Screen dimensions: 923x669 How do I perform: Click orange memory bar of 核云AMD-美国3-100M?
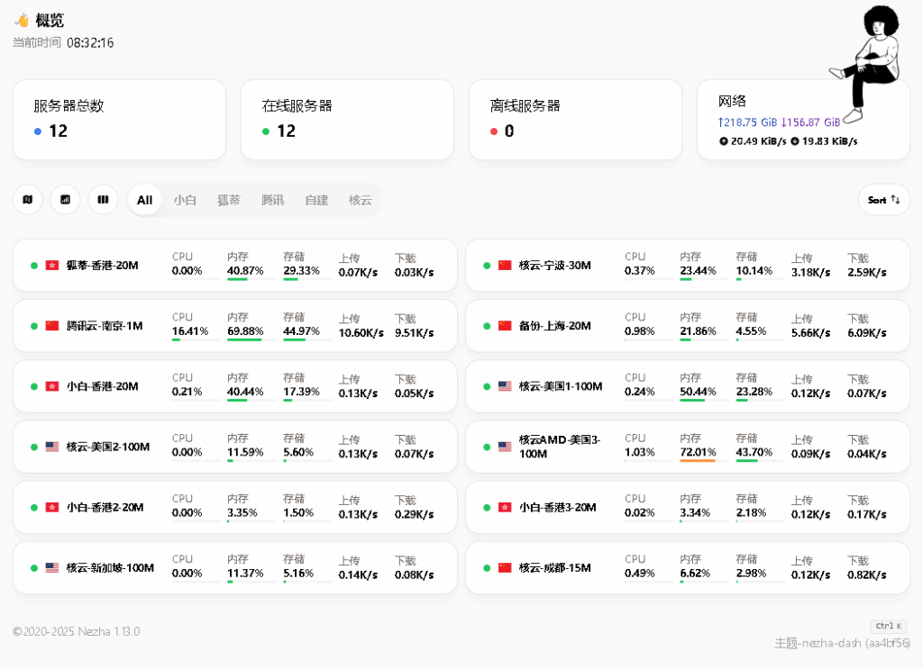click(x=698, y=461)
